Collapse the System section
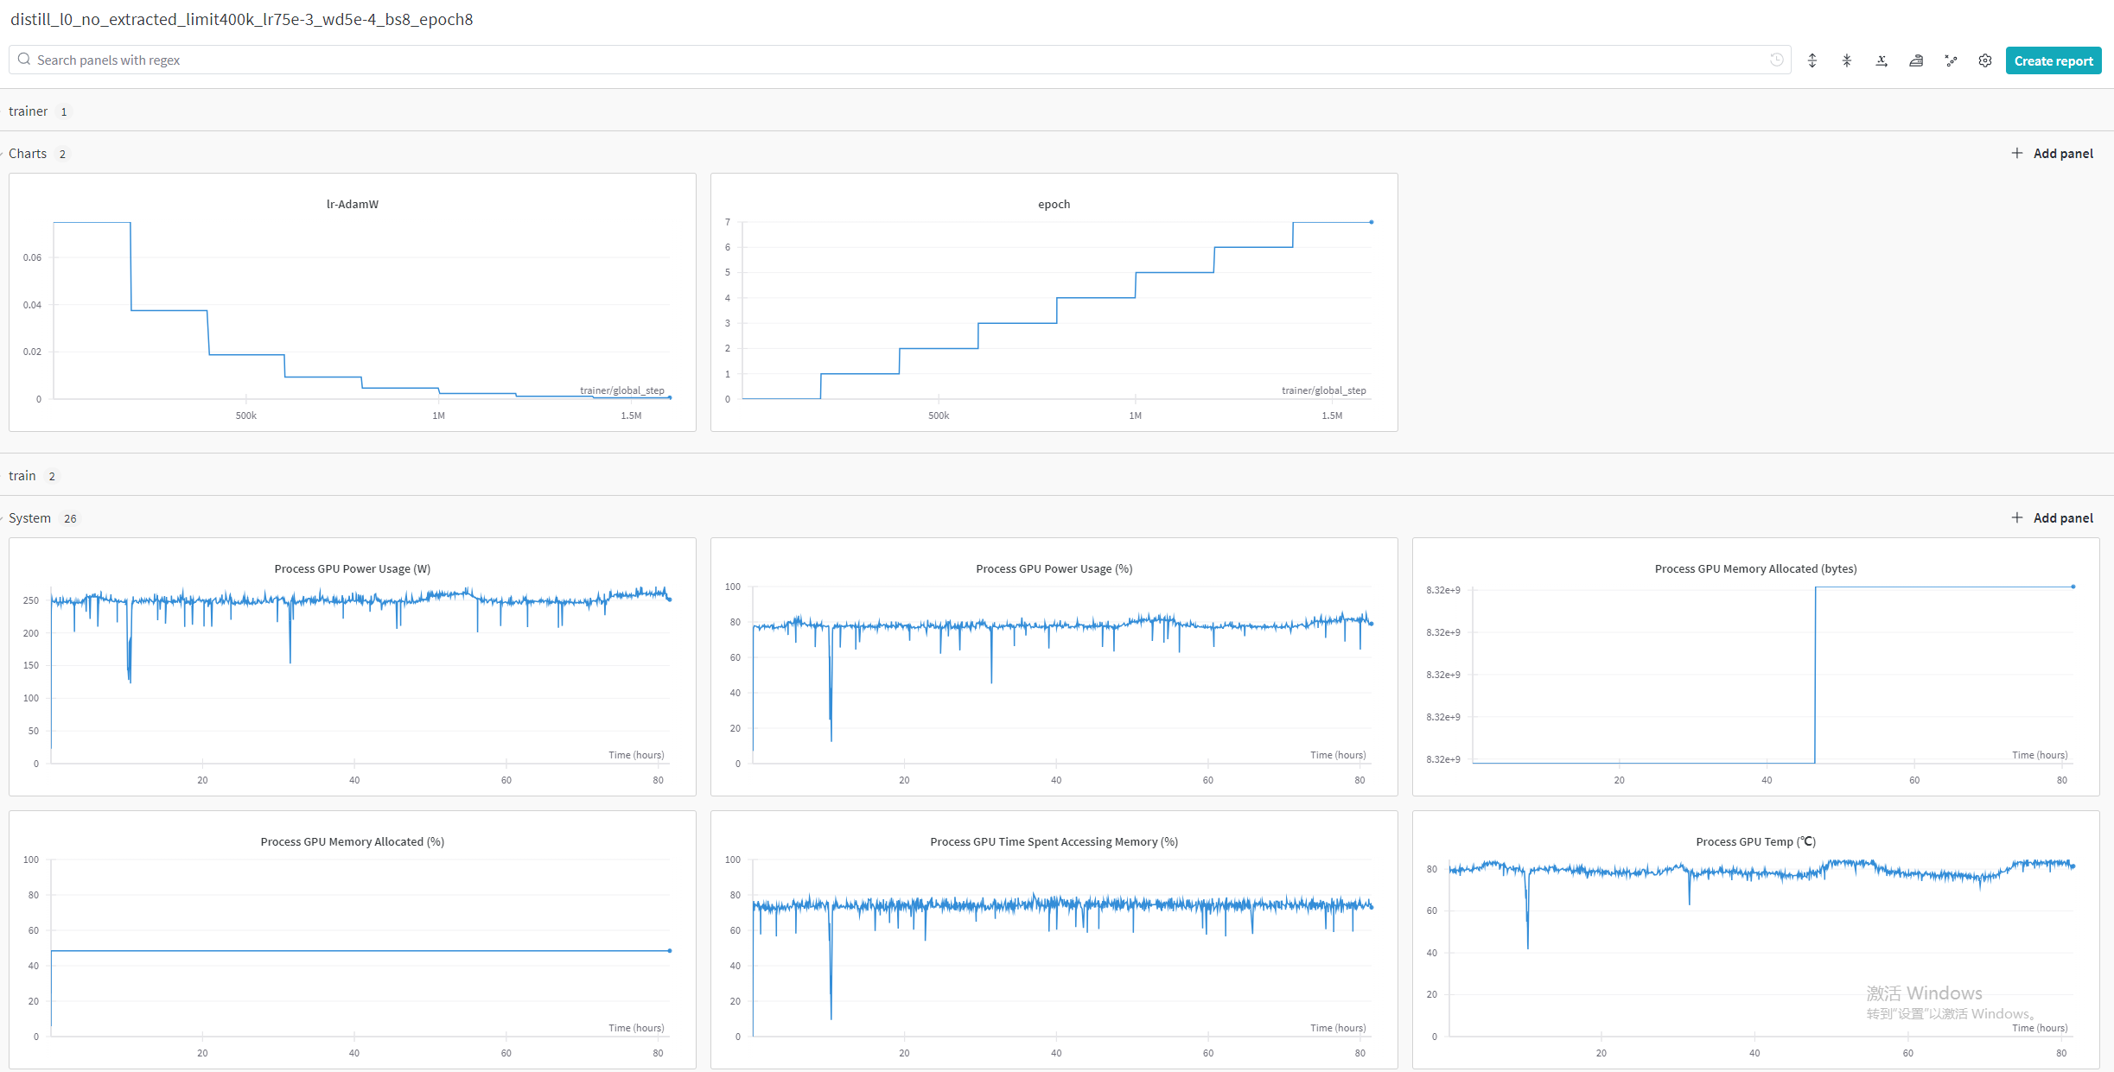Screen dimensions: 2114x1072 (x=29, y=518)
